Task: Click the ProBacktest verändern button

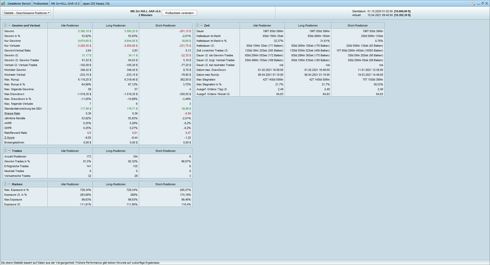Action: 179,13
